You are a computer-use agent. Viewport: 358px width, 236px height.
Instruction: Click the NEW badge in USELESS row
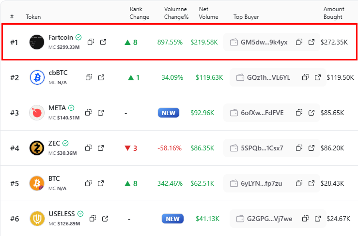coord(172,219)
